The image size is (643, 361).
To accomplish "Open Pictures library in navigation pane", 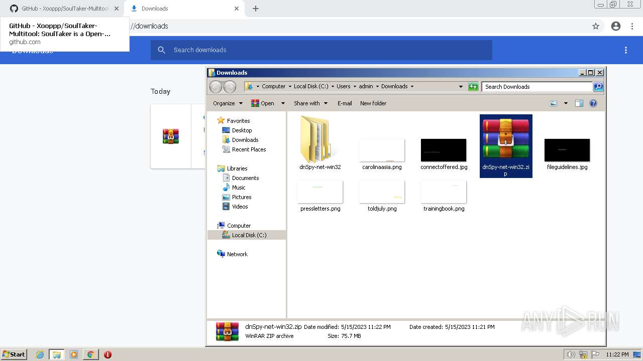I will 242,197.
